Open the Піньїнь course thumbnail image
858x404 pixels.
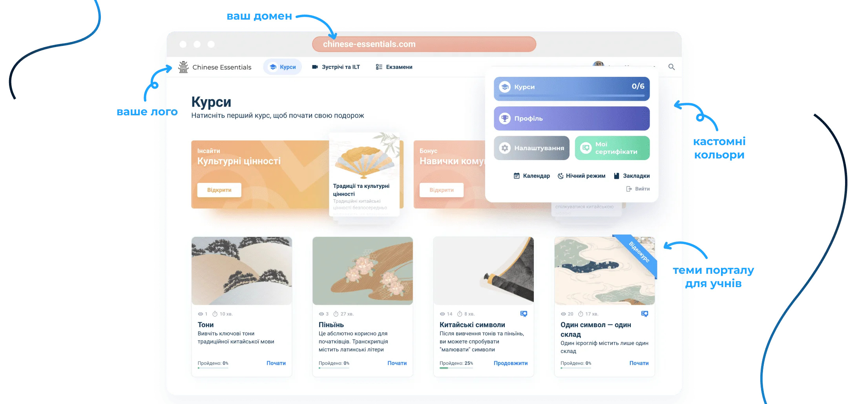363,271
